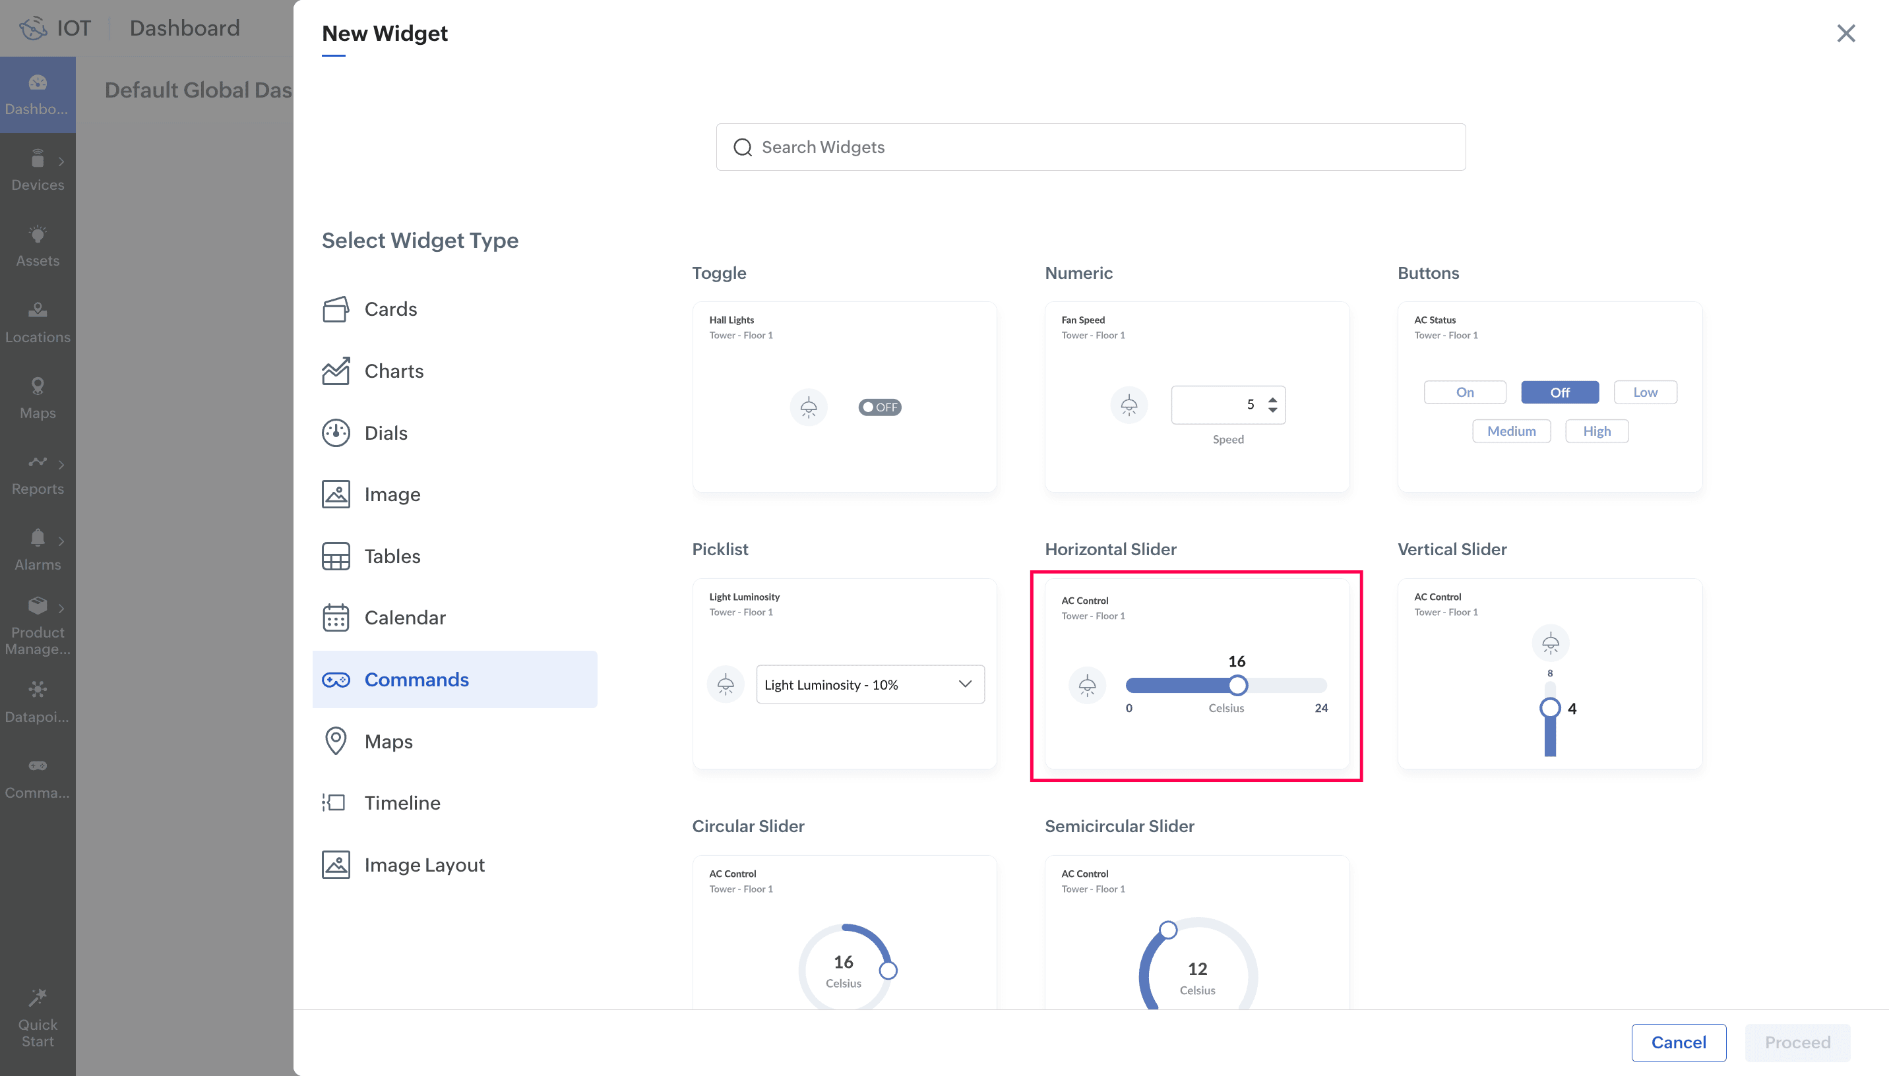Select the Off button in AC Status
The width and height of the screenshot is (1889, 1076).
click(1559, 392)
